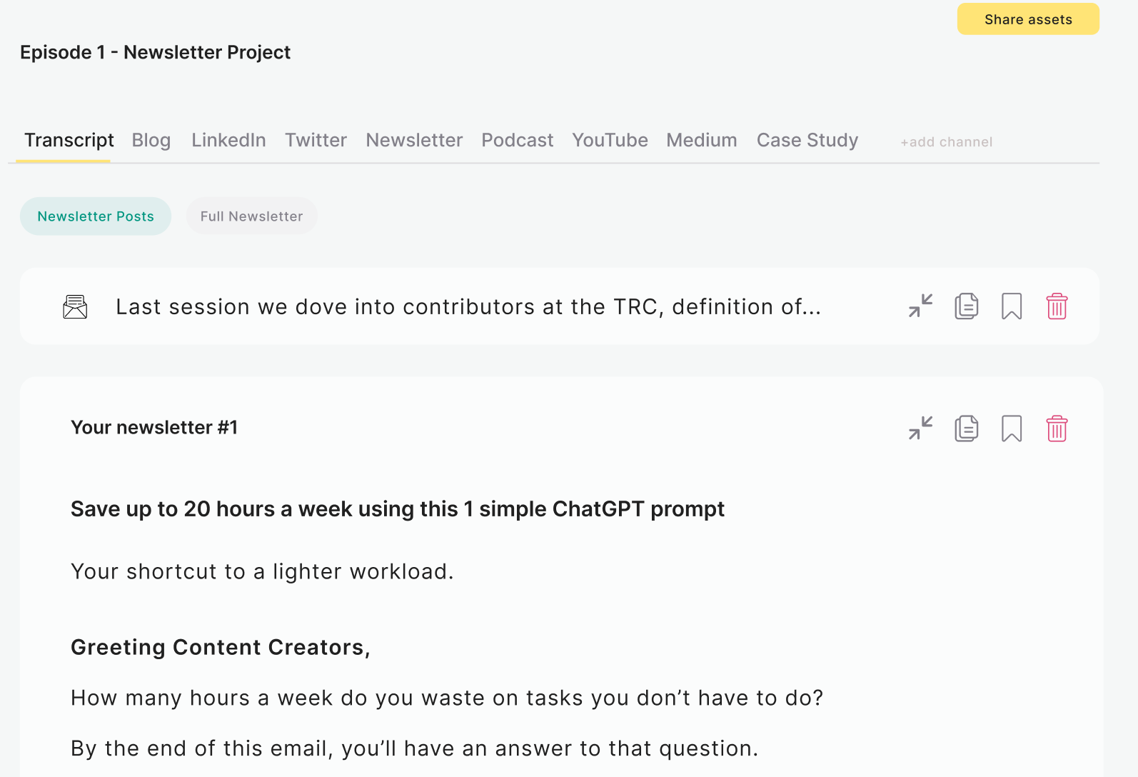Open the Blog tab
This screenshot has width=1138, height=777.
tap(151, 140)
